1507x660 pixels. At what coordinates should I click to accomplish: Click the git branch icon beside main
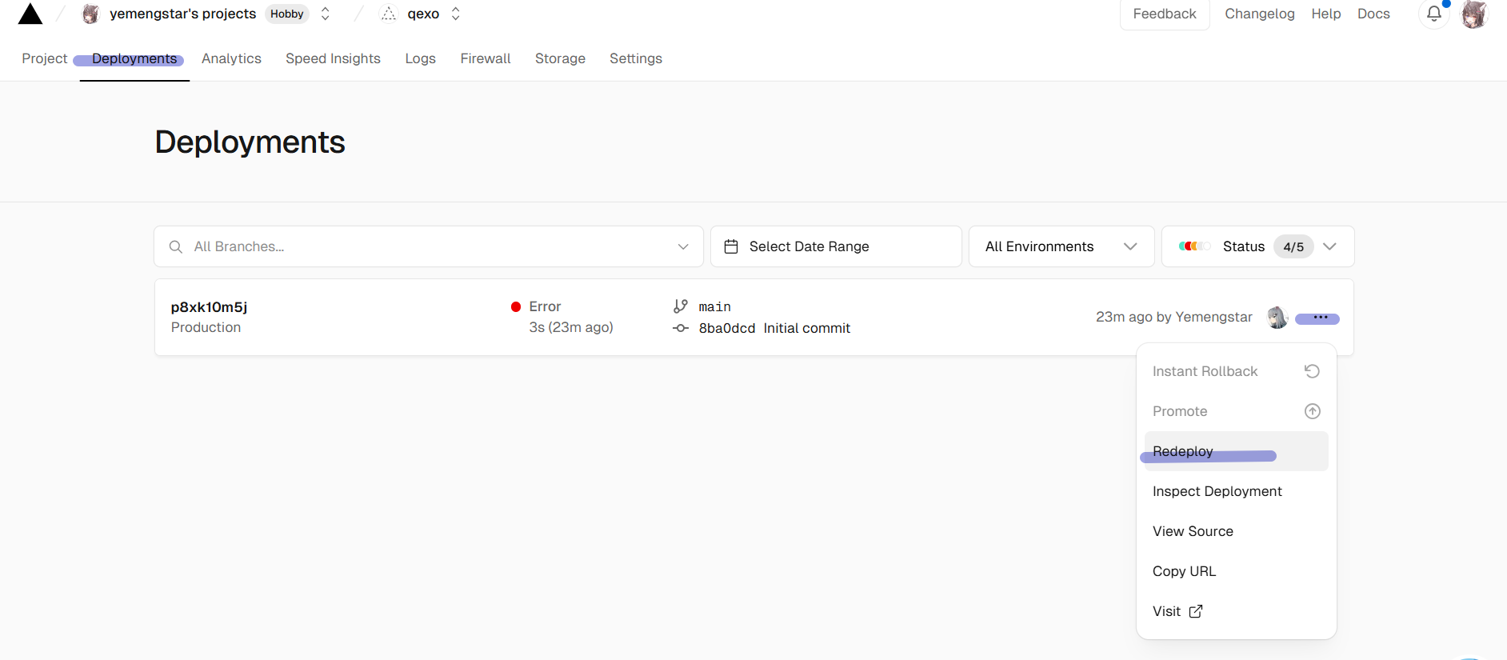(x=681, y=306)
